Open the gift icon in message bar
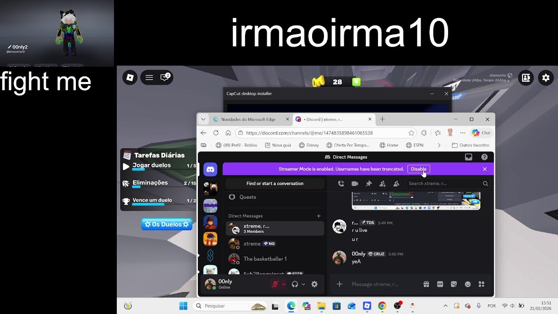The height and width of the screenshot is (314, 558). coord(426,284)
